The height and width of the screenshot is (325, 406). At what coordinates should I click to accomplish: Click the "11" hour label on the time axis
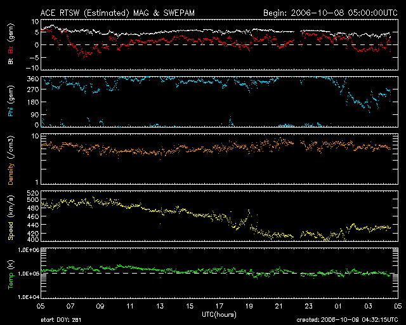point(130,306)
